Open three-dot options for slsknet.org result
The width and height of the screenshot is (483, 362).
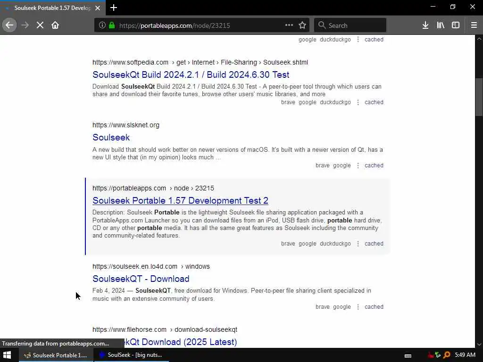pos(358,165)
